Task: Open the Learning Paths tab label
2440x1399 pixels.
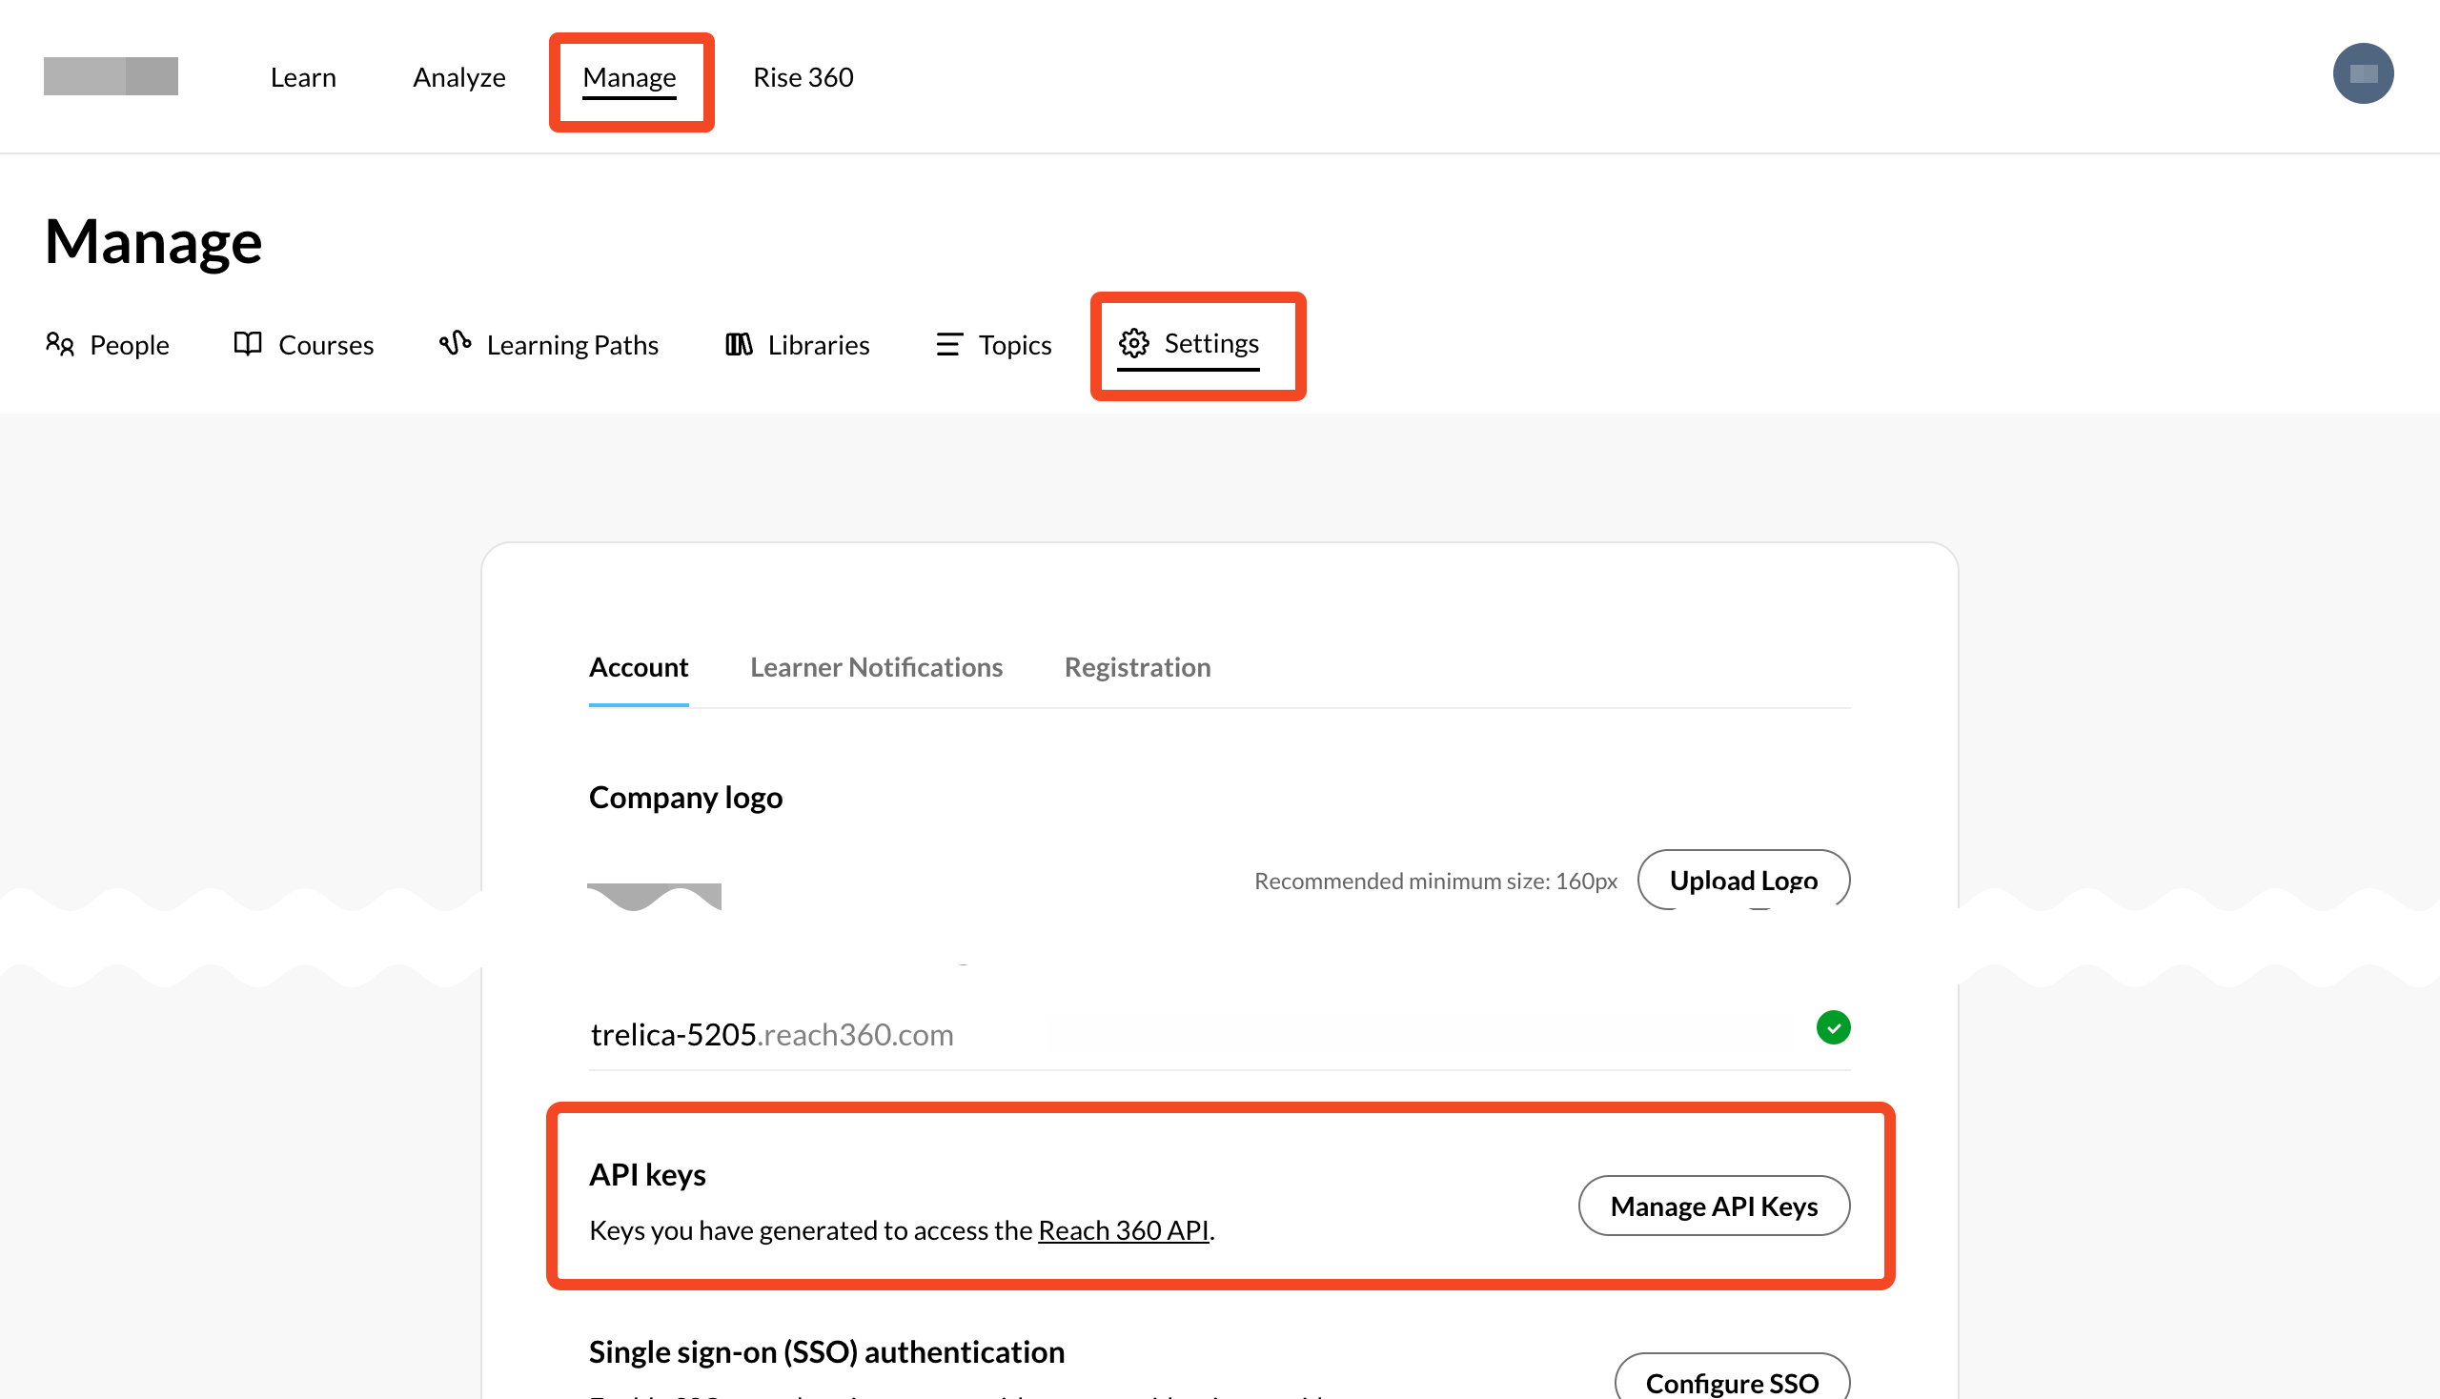Action: [573, 345]
